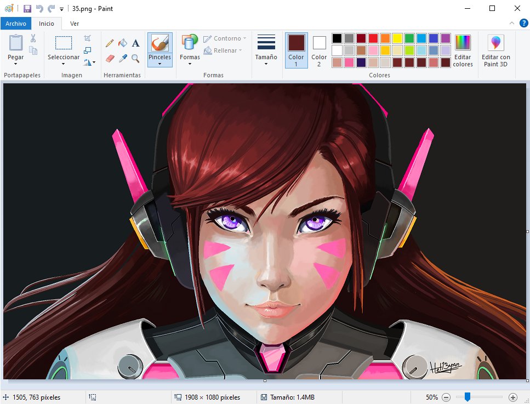Open the Archivo menu
The height and width of the screenshot is (404, 530).
click(x=16, y=24)
